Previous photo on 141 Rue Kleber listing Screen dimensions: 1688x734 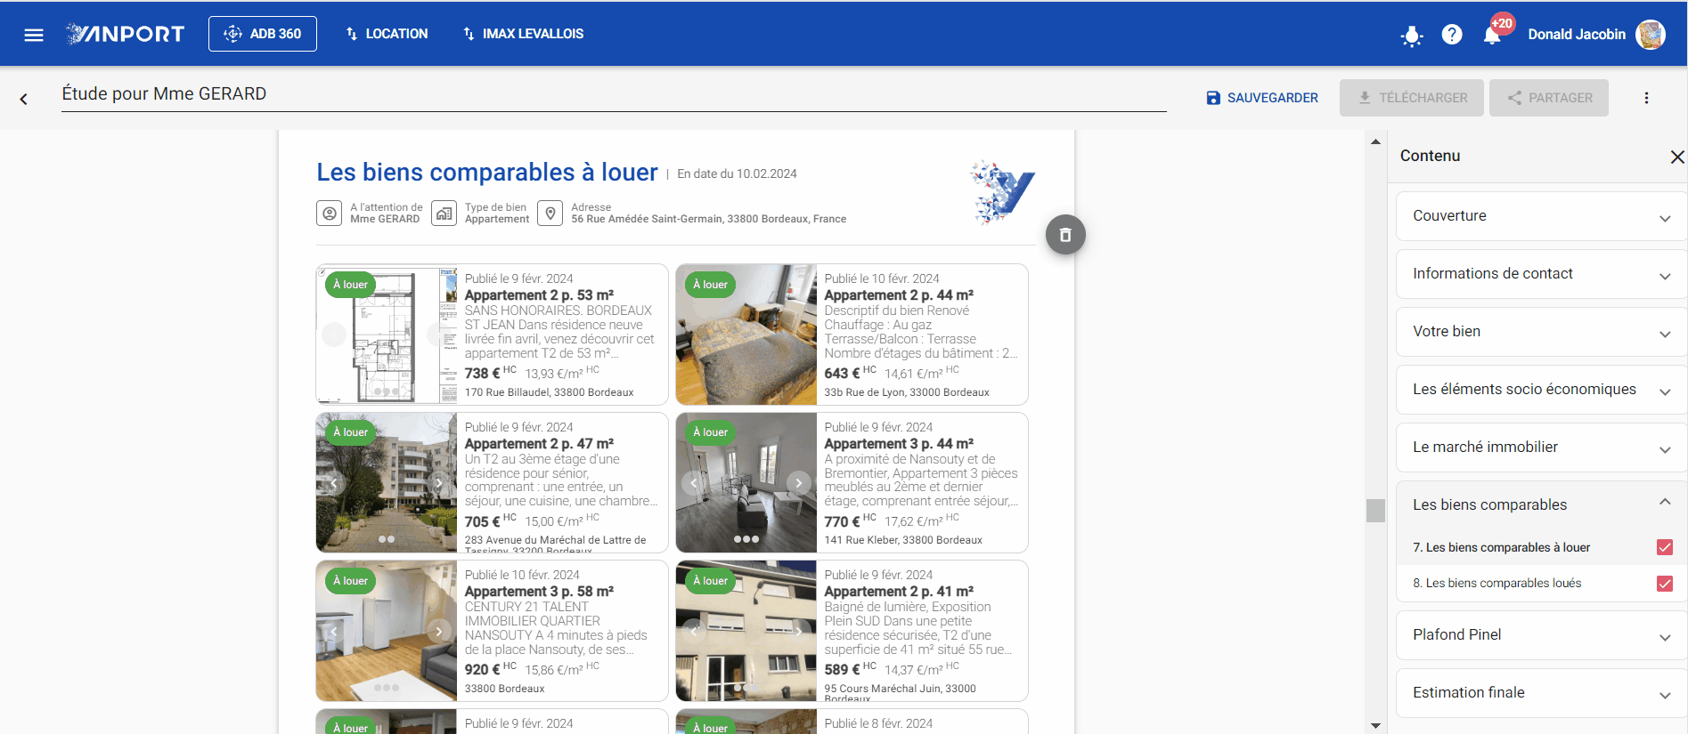pyautogui.click(x=694, y=483)
